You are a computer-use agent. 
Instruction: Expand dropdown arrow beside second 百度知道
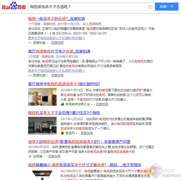point(47,76)
